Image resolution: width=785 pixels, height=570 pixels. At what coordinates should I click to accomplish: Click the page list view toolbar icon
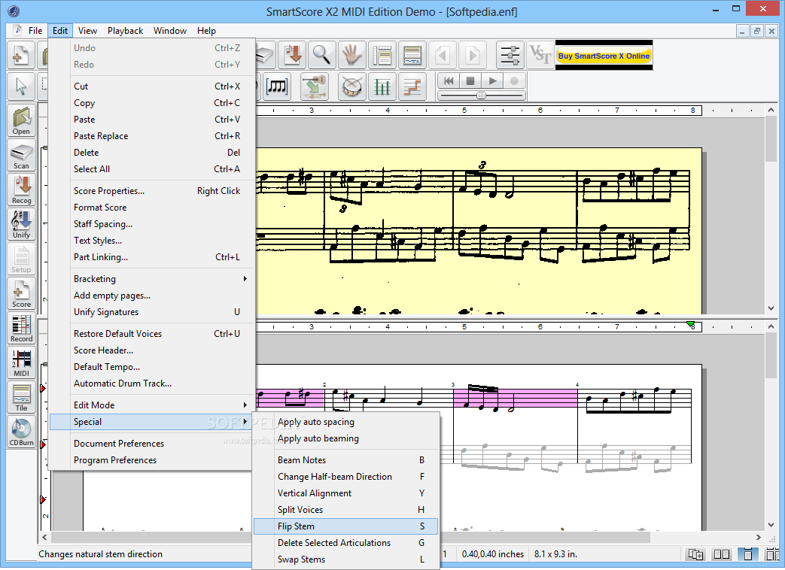point(382,55)
